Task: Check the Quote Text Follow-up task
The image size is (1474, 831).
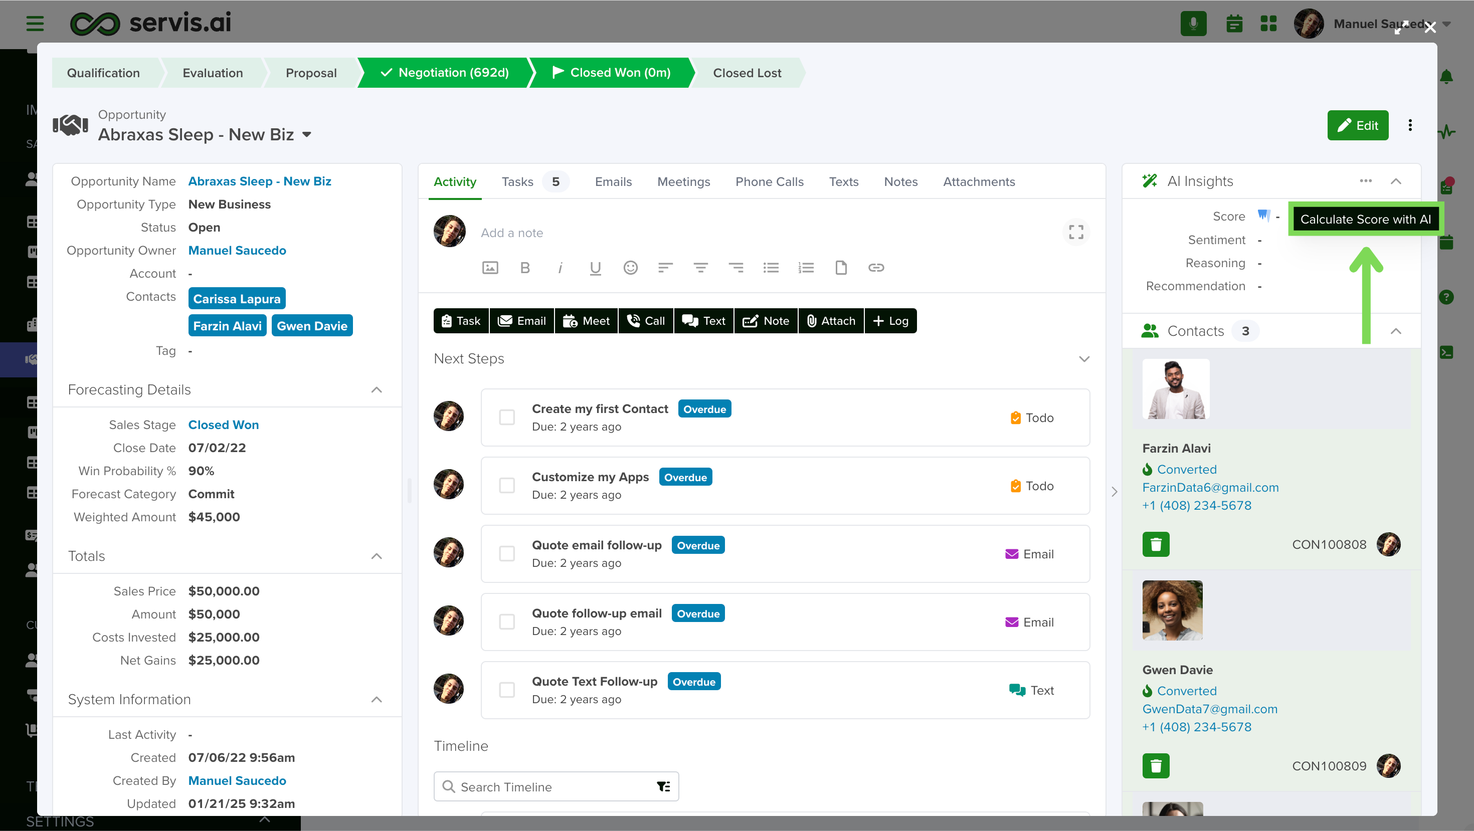Action: tap(507, 689)
